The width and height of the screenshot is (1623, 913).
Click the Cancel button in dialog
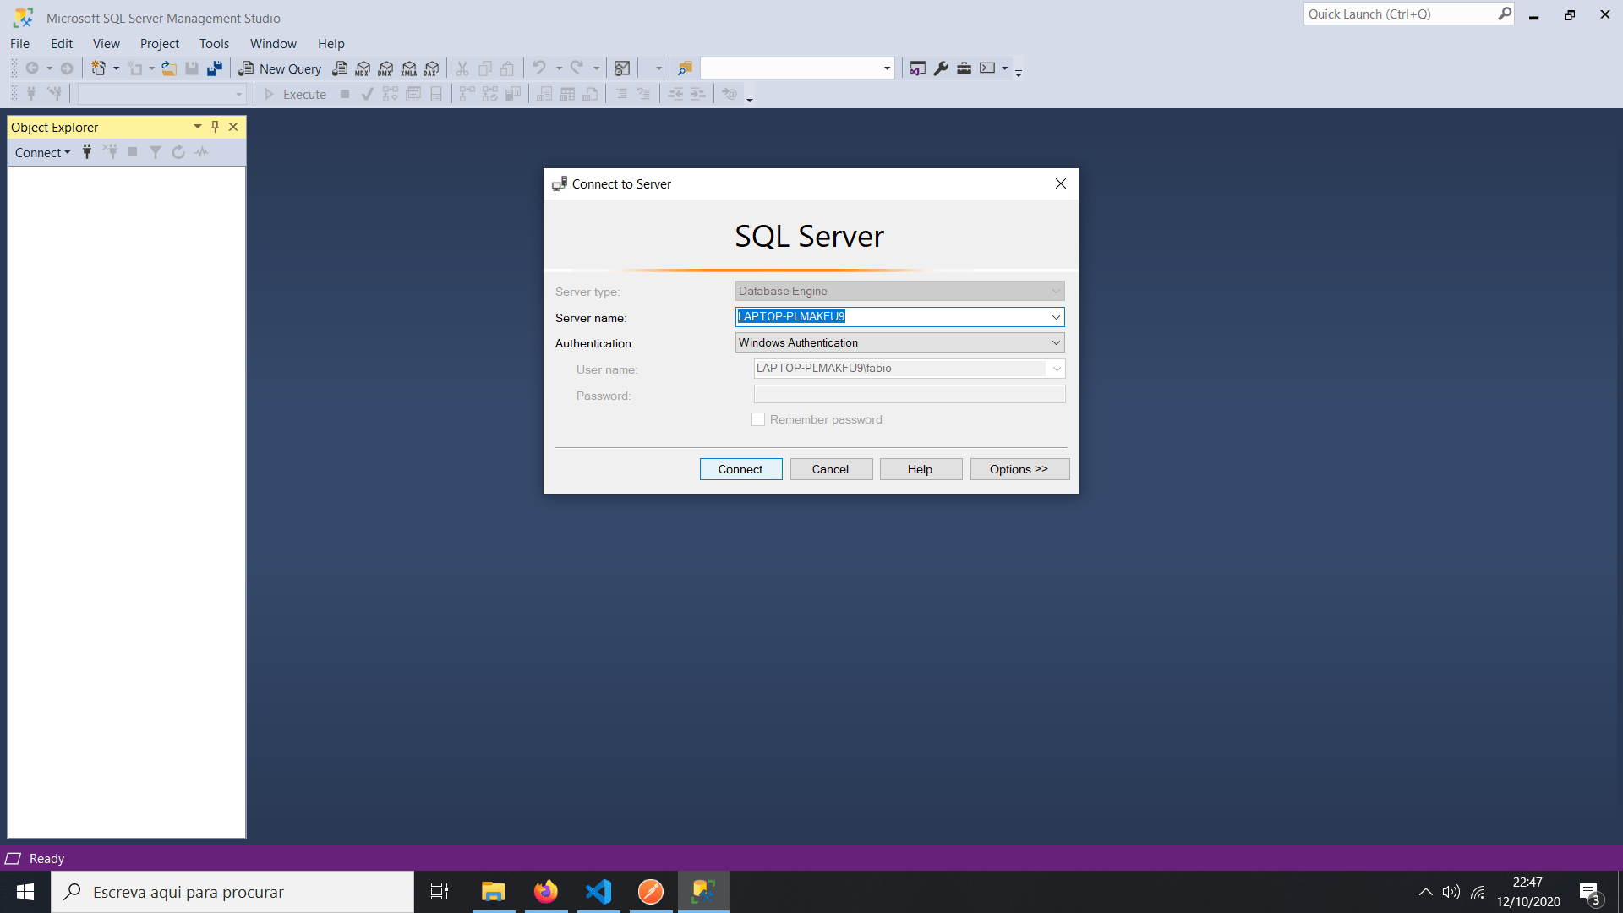pyautogui.click(x=830, y=469)
